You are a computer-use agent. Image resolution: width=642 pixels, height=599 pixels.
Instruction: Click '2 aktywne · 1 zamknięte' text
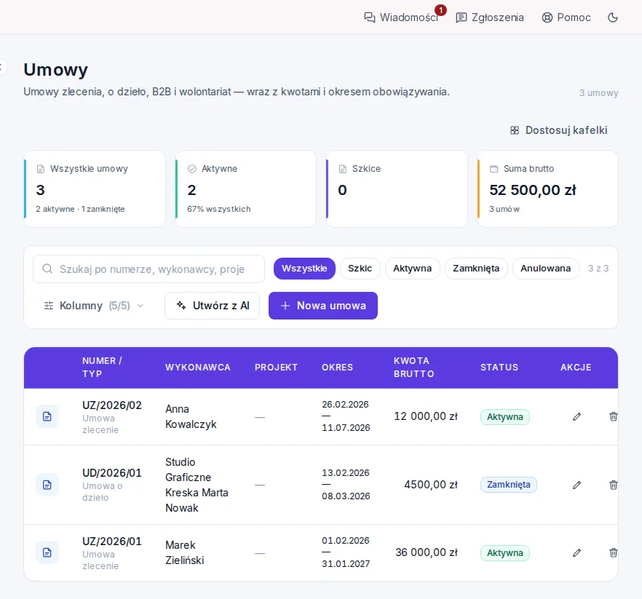pos(80,209)
